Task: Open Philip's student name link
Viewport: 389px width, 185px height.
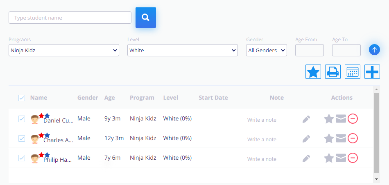Action: click(57, 160)
